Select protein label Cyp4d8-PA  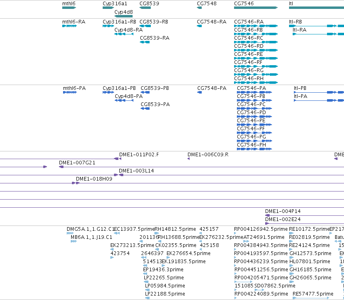(x=129, y=96)
